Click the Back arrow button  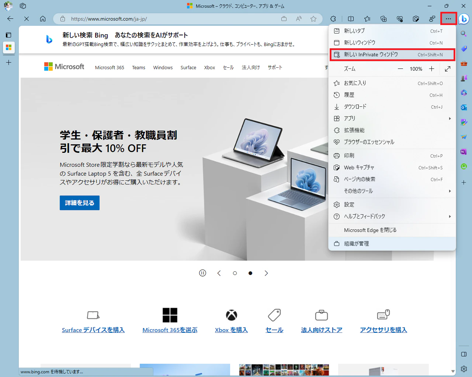click(10, 19)
